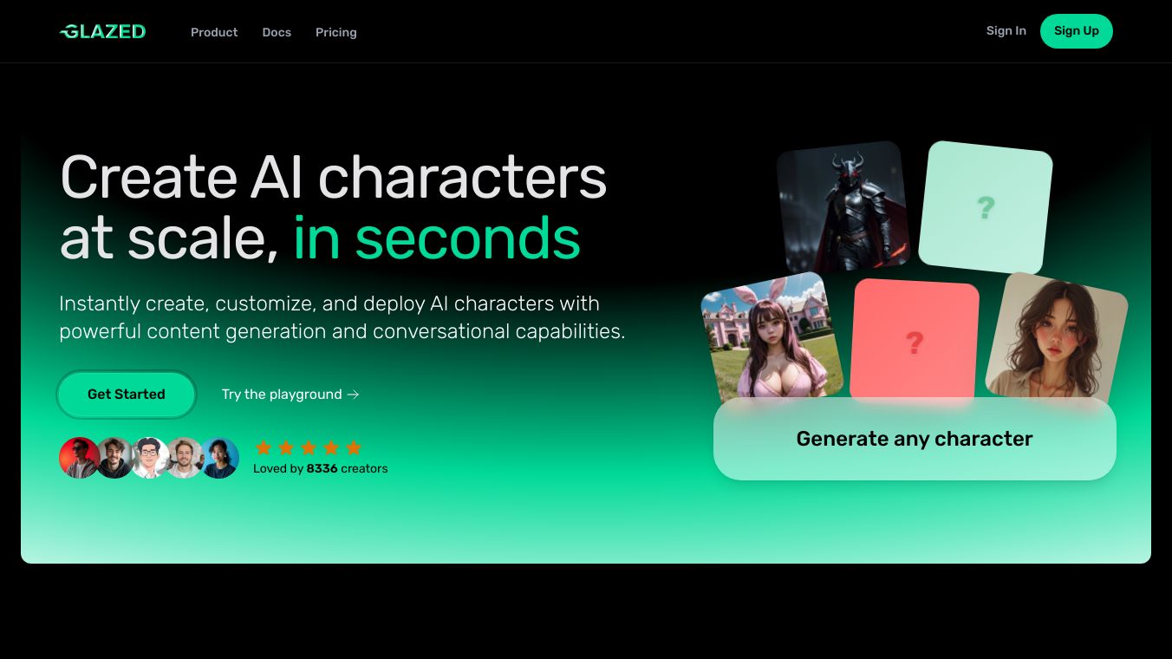
Task: Select the red question mark card
Action: pos(915,342)
